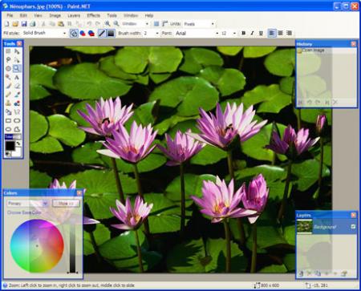Select the Recolor tool
Screen dimensions: 361x291
[17, 103]
